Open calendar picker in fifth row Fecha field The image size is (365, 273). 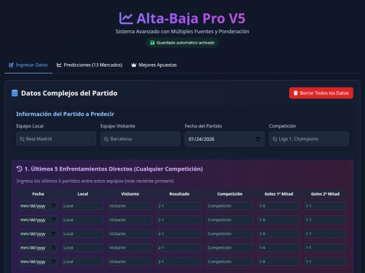(x=53, y=262)
